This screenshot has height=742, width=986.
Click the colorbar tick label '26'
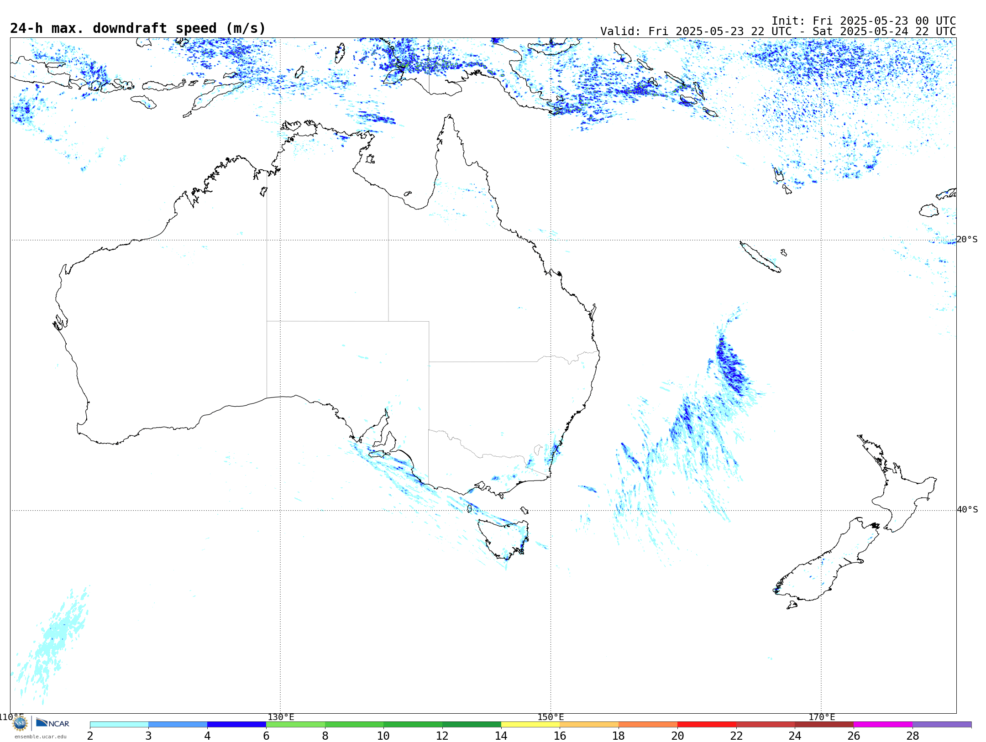click(x=854, y=736)
